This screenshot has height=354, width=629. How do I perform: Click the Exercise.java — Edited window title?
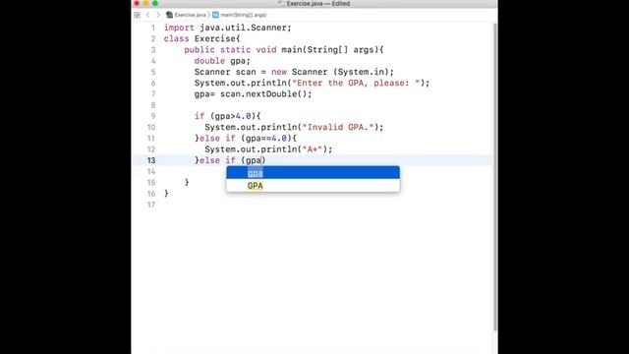318,3
